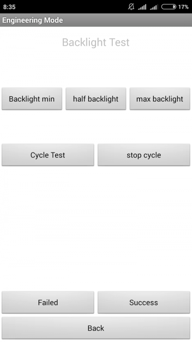Set the backlight to minimum
Screen dimensions: 192x342
point(32,99)
